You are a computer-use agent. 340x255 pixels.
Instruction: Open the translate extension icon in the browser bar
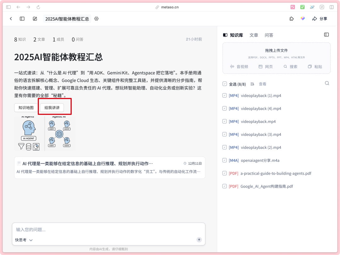pyautogui.click(x=293, y=7)
